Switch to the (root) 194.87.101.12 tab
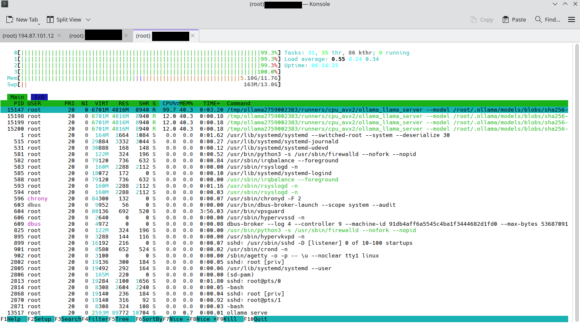 point(28,36)
